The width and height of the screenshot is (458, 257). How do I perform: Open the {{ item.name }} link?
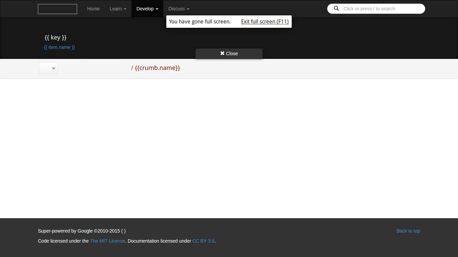(x=59, y=47)
